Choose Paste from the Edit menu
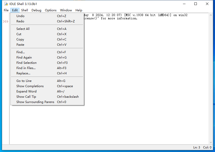The width and height of the screenshot is (215, 152). click(47, 45)
